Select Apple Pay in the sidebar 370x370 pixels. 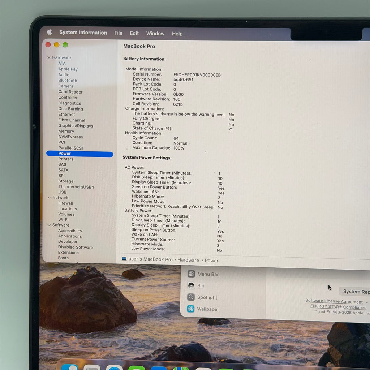(68, 69)
